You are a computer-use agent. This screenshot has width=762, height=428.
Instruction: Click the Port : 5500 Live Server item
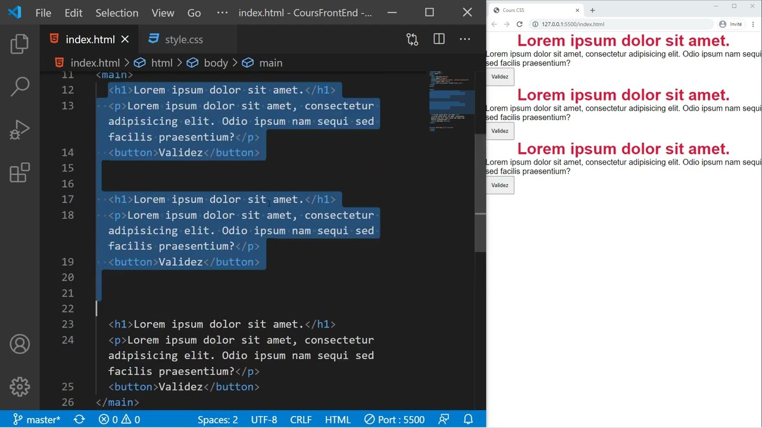tap(395, 420)
